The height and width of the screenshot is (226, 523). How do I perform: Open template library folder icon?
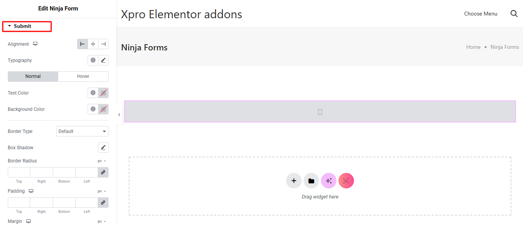[x=311, y=181]
